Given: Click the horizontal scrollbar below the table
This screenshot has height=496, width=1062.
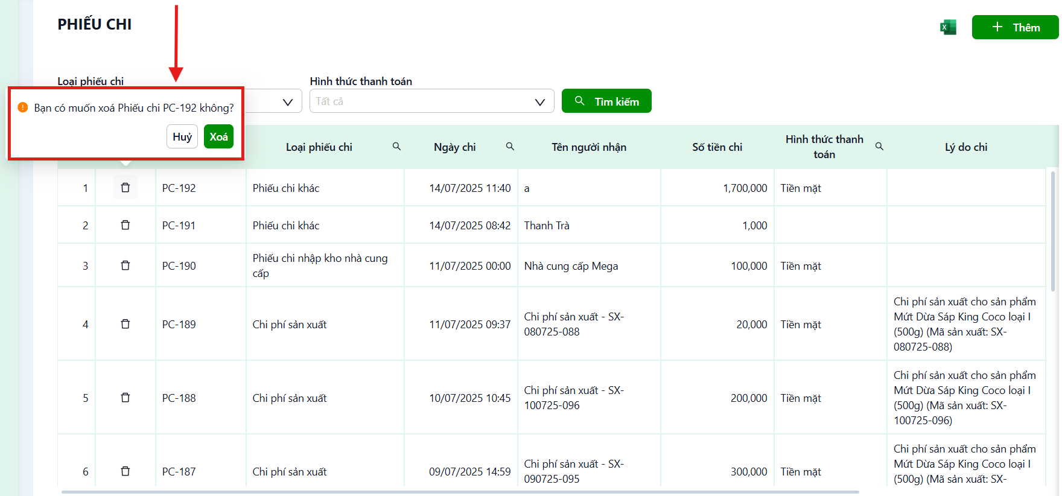Looking at the screenshot, I should (x=460, y=492).
